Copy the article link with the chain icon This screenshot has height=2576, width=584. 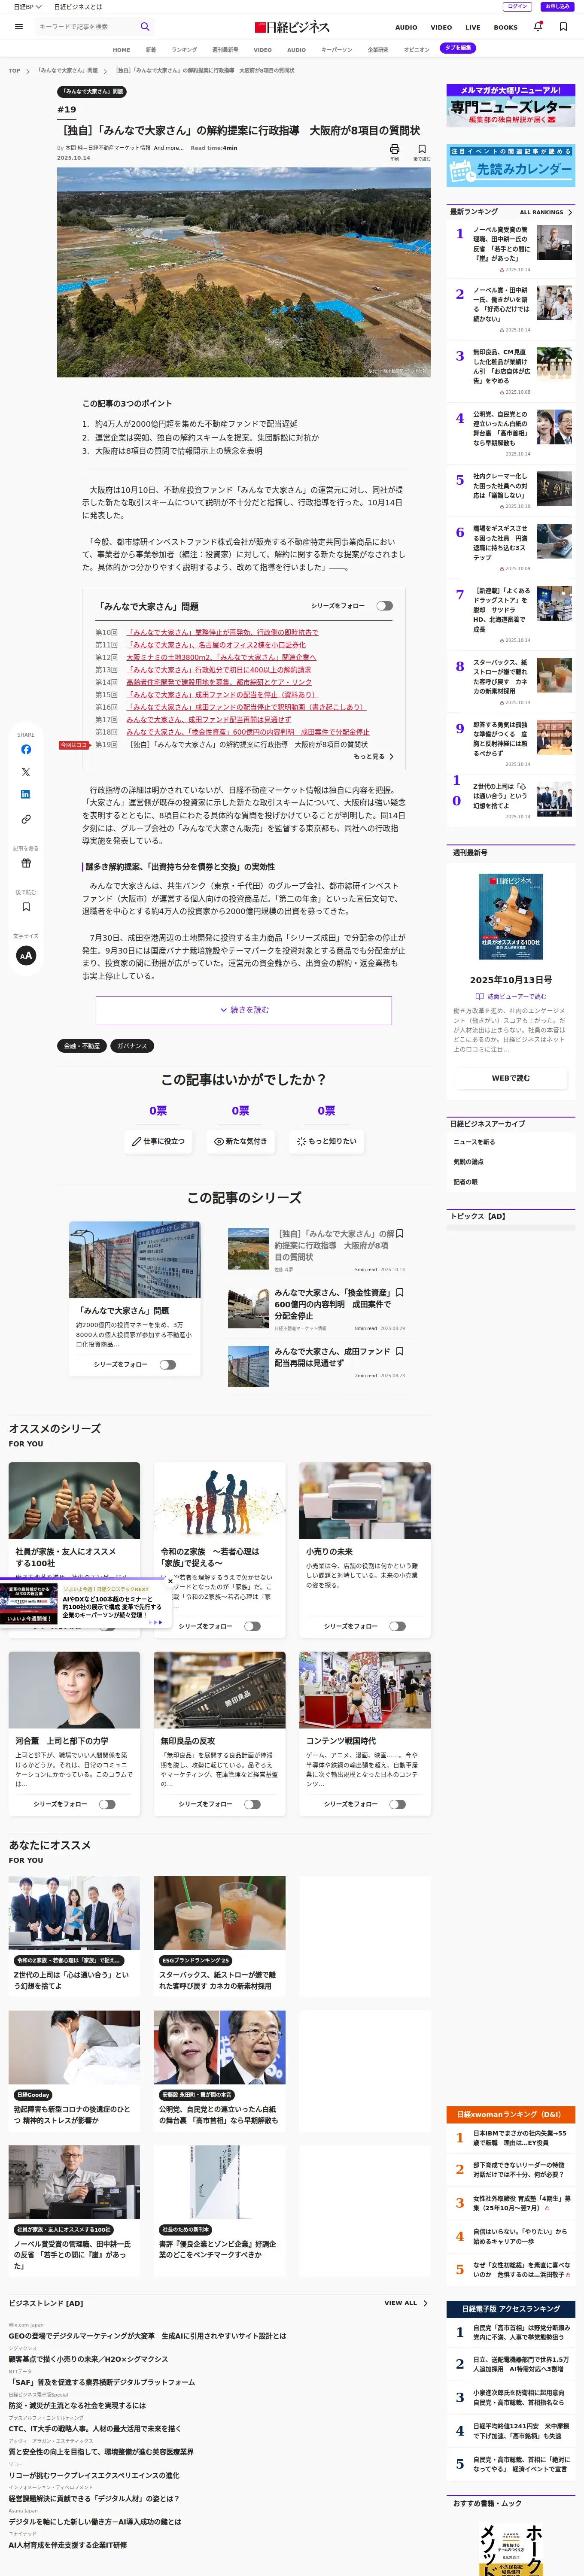pos(26,819)
